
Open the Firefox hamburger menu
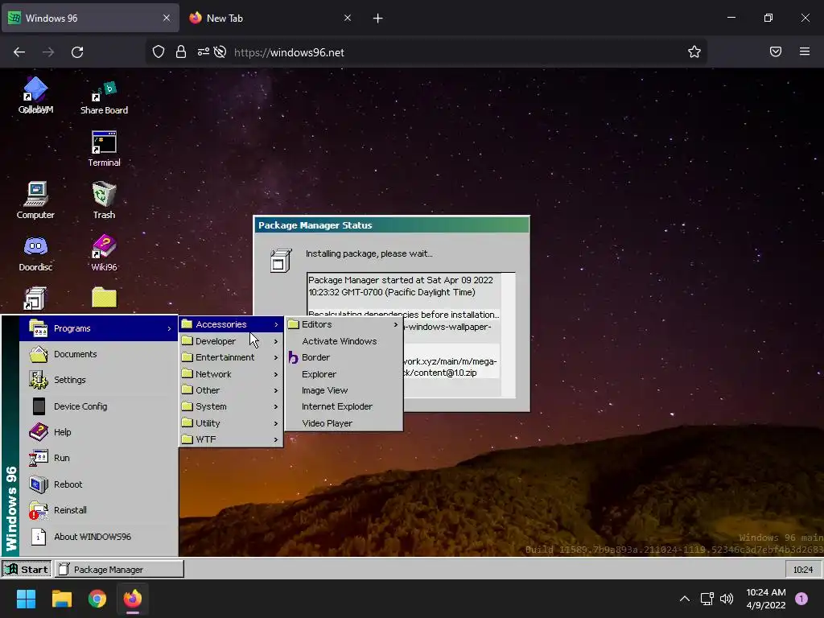805,51
